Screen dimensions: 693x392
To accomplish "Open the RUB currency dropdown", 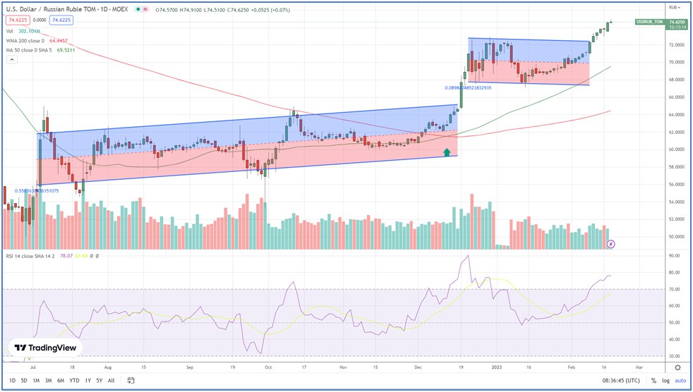I will click(x=674, y=7).
